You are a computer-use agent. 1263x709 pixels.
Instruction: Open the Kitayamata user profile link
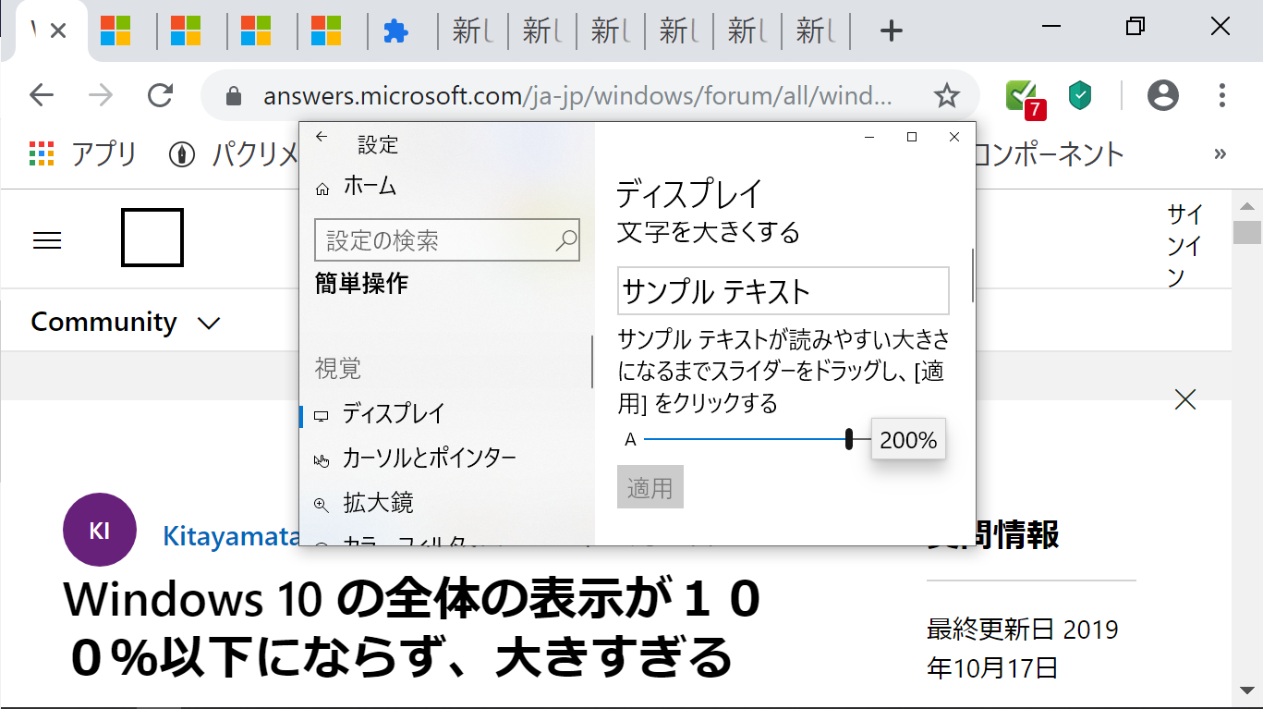(231, 536)
